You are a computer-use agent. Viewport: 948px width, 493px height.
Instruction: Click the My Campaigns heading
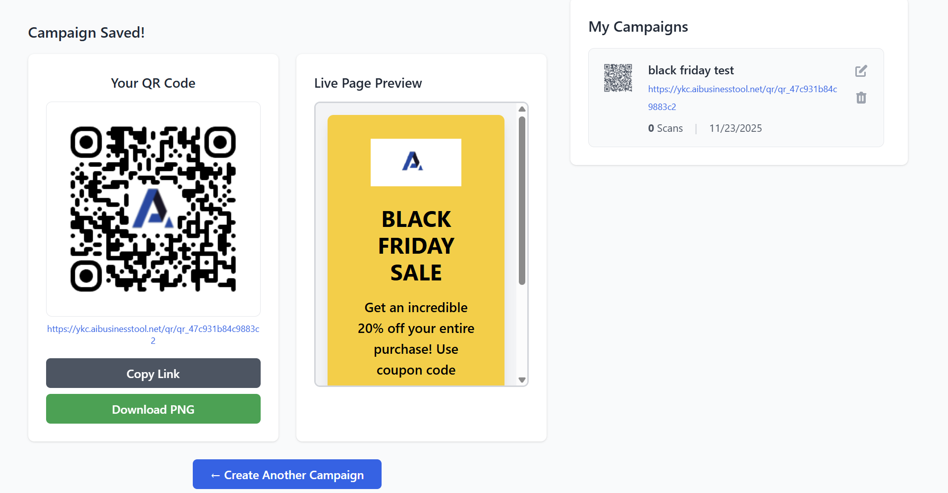point(638,27)
